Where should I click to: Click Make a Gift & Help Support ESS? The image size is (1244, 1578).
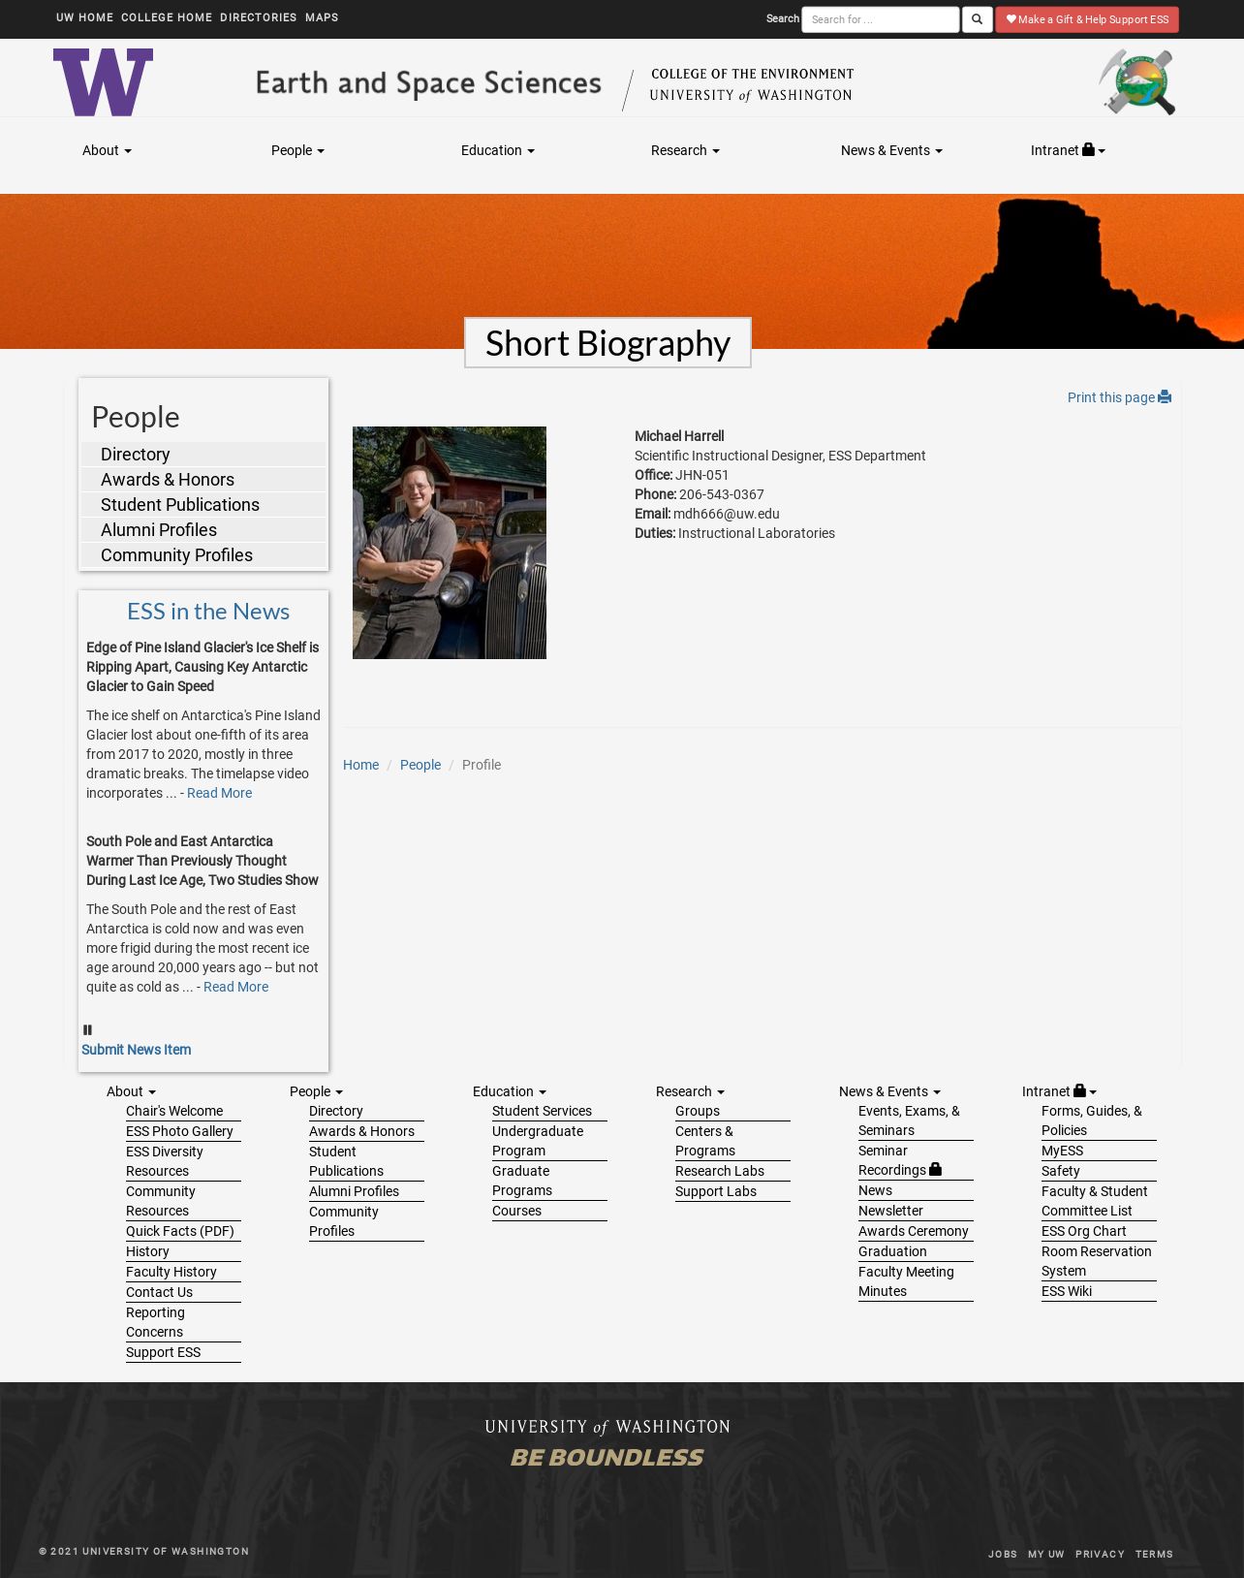(1087, 19)
